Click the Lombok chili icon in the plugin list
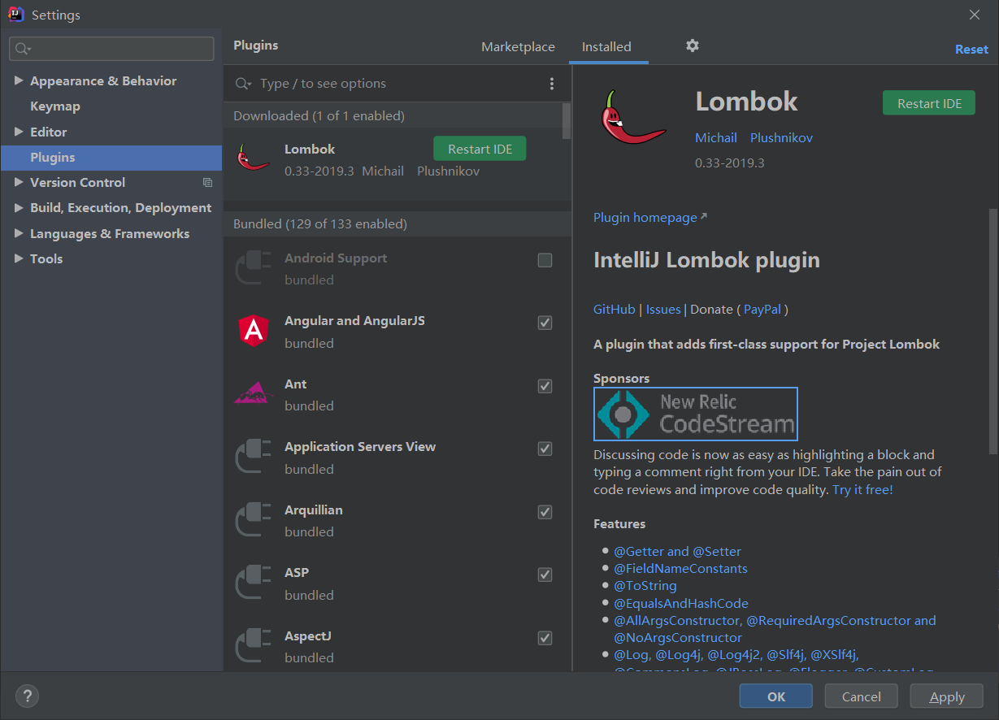 (x=253, y=156)
